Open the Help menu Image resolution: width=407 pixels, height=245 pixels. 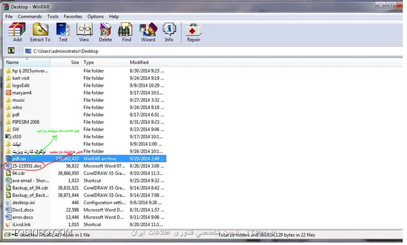point(113,16)
